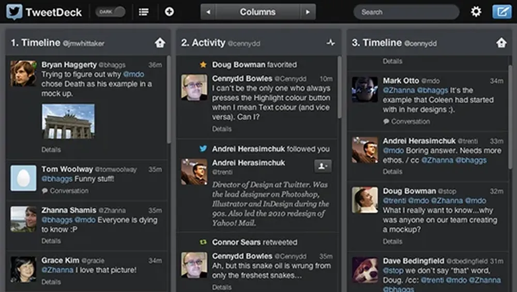This screenshot has width=517, height=292.
Task: Click home icon in column 1 Timeline header
Action: coord(160,43)
